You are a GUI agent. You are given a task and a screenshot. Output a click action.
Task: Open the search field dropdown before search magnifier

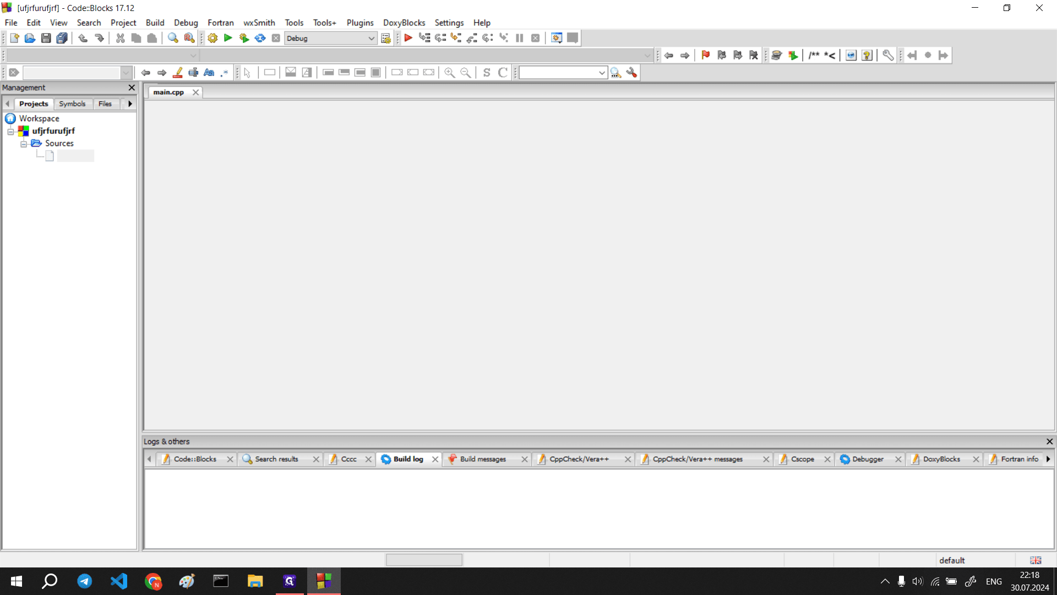[602, 73]
